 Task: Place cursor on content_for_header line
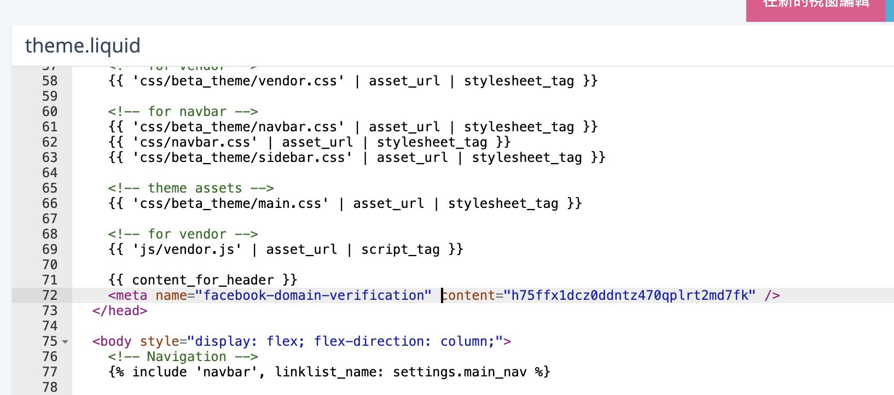[x=202, y=280]
